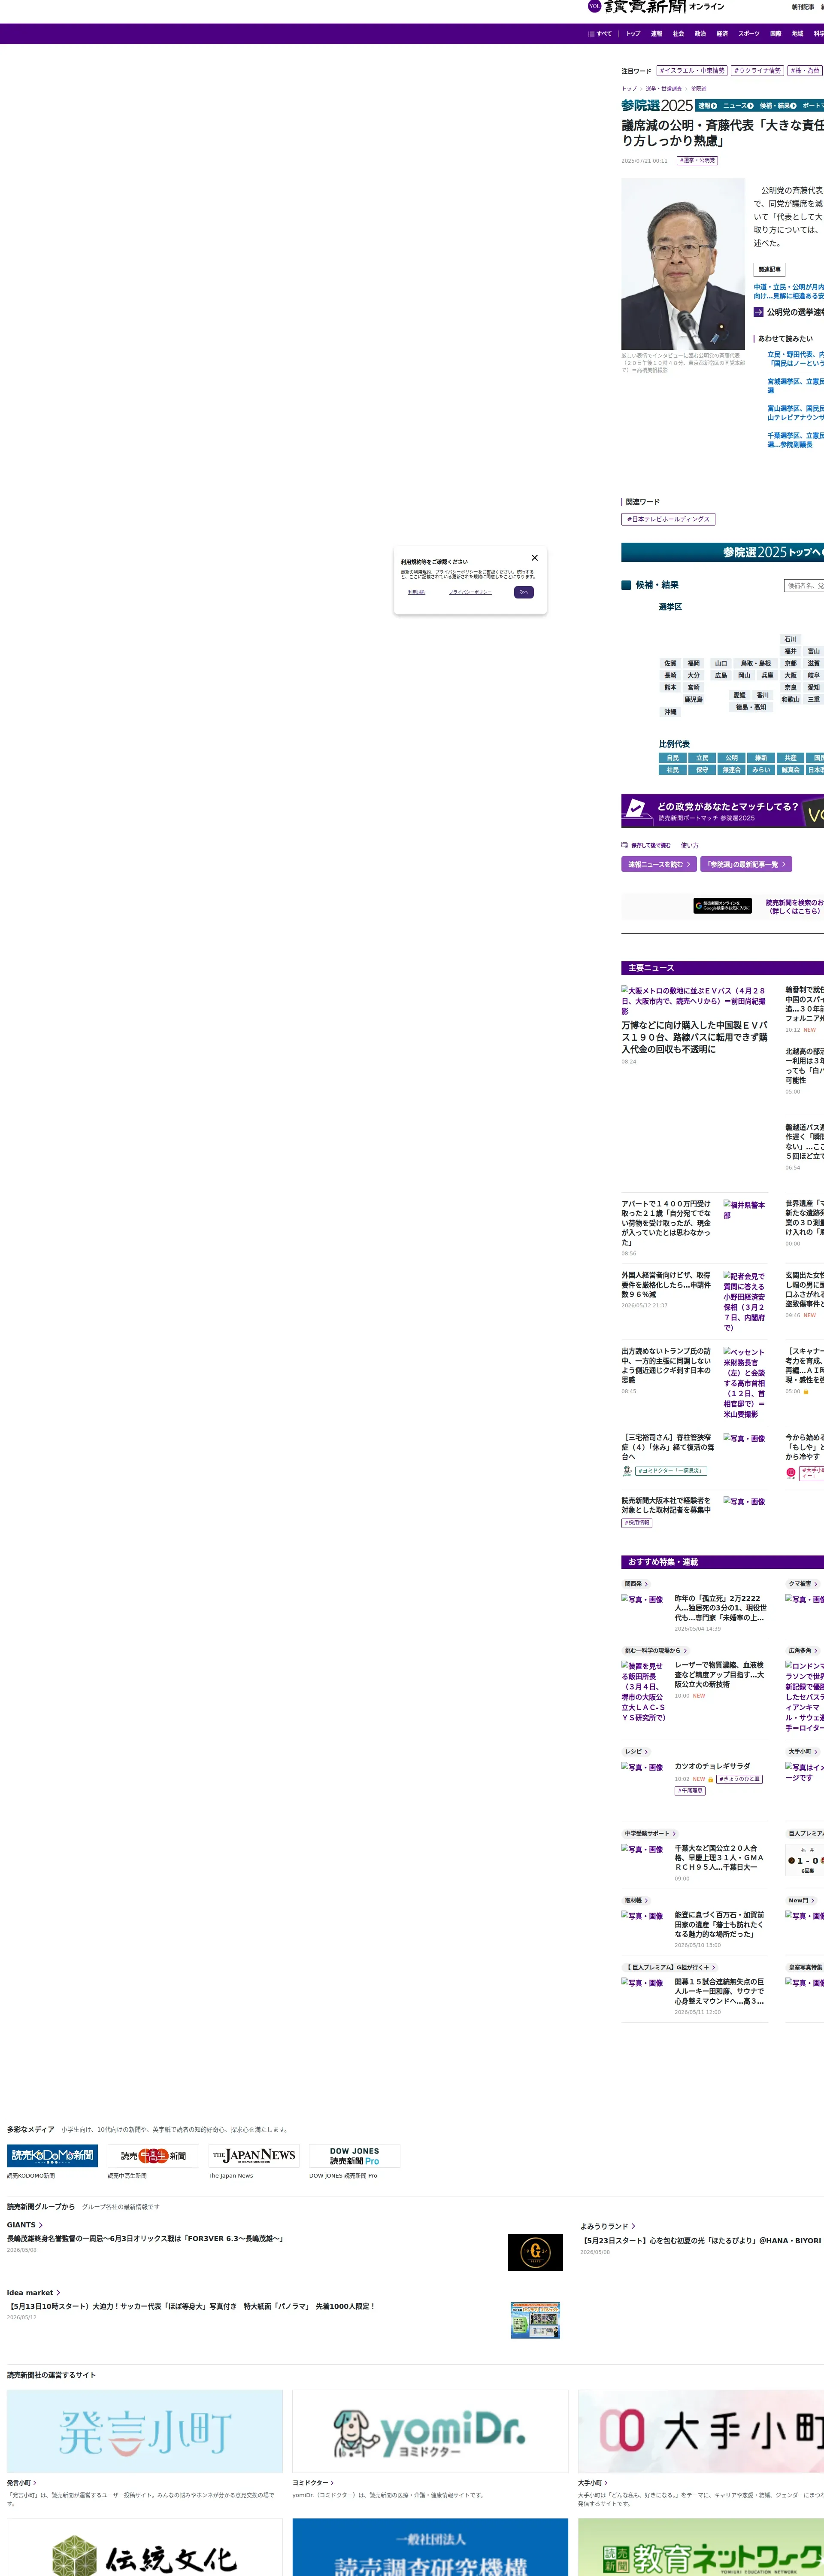Expand the G担が行く＋ section
The height and width of the screenshot is (2576, 824).
click(669, 1968)
